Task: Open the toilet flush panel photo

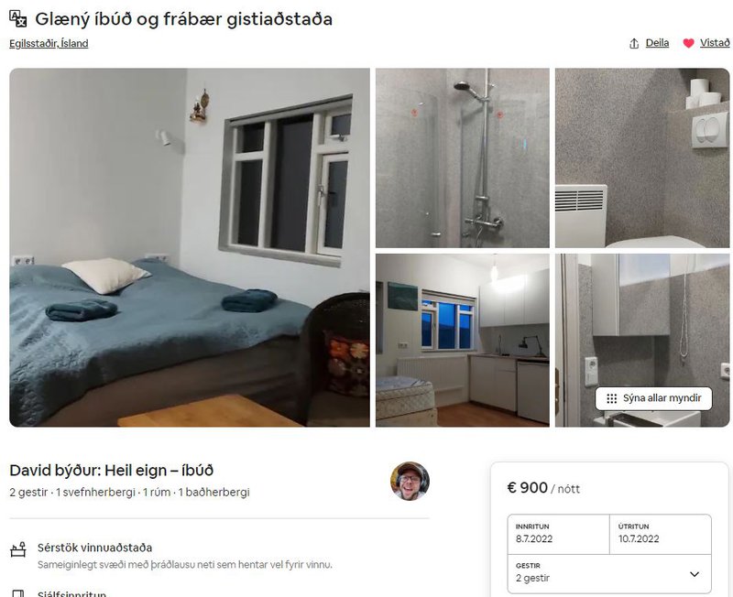Action: (x=642, y=157)
